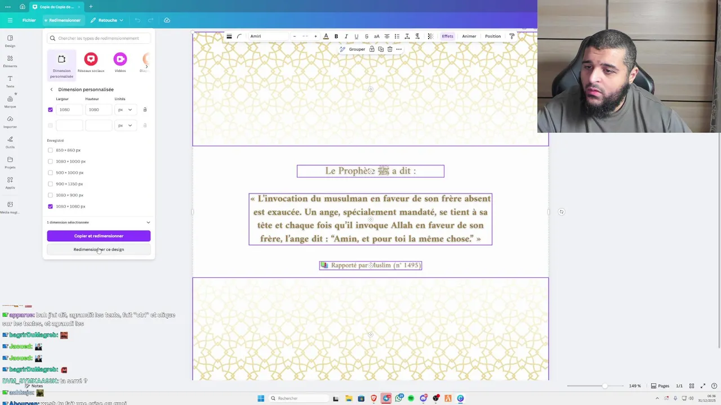Open the Texte side panel
The height and width of the screenshot is (405, 721).
click(x=10, y=82)
